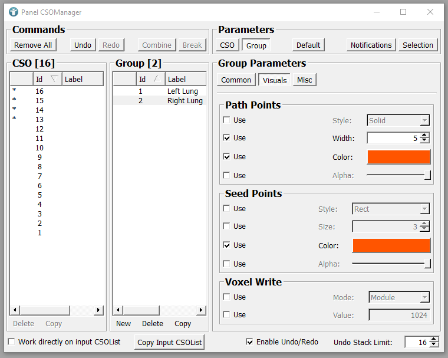
Task: Click the CSOManager app icon in title bar
Action: point(13,12)
